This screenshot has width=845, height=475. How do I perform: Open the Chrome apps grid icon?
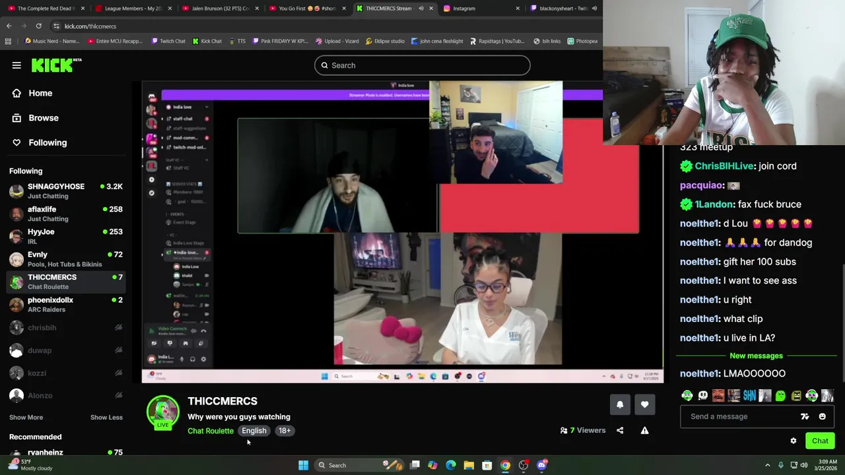[8, 41]
